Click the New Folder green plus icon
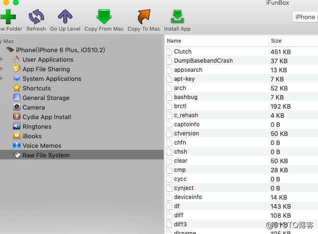The width and height of the screenshot is (318, 234). click(x=8, y=17)
